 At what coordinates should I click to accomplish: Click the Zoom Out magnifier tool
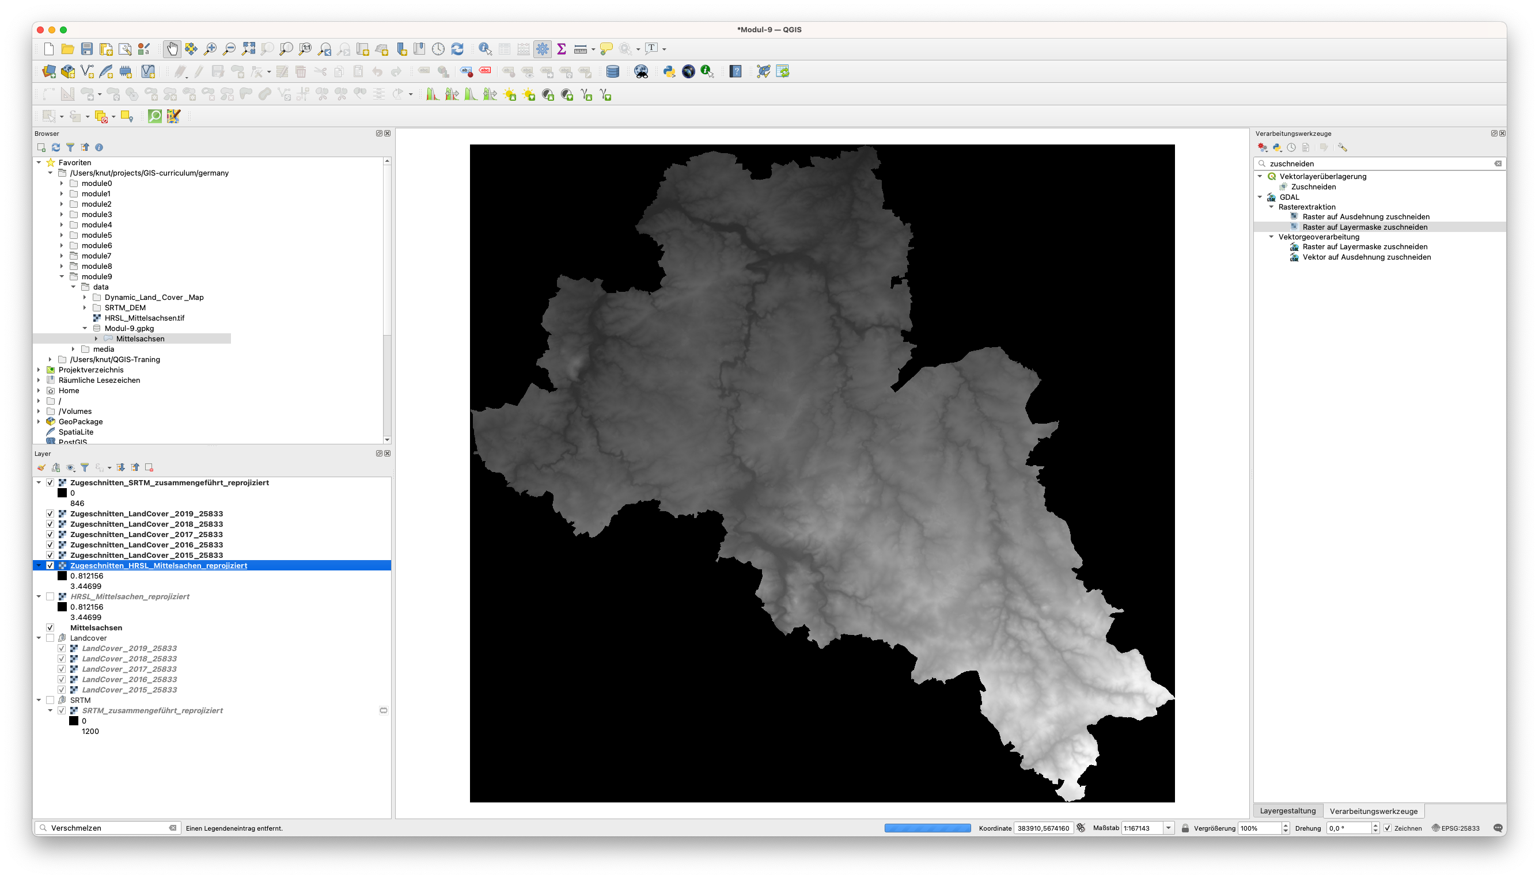click(x=229, y=49)
